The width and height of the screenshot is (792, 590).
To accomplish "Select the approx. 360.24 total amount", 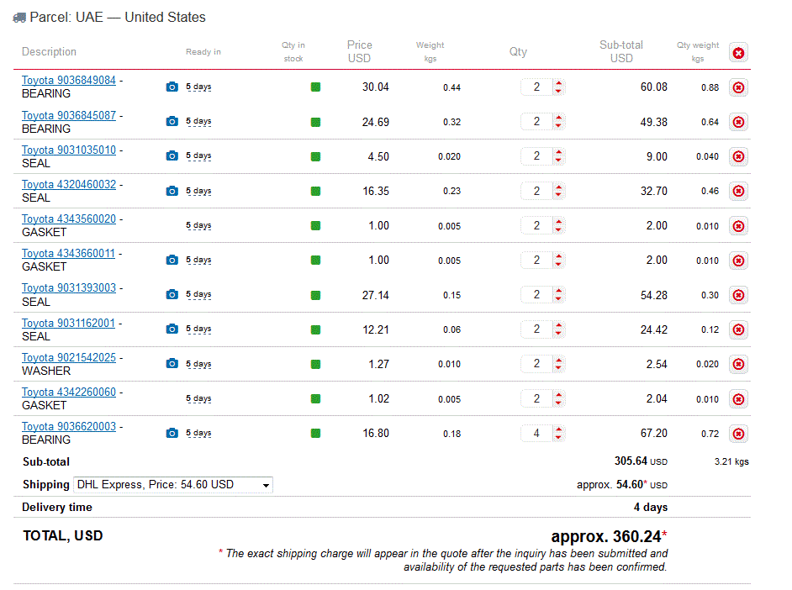I will pyautogui.click(x=610, y=536).
